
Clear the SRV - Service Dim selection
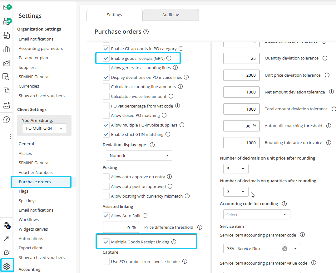[285, 249]
